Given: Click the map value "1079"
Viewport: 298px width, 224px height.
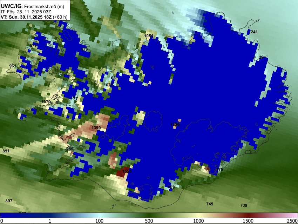Looking at the screenshot, I should click(46, 102).
